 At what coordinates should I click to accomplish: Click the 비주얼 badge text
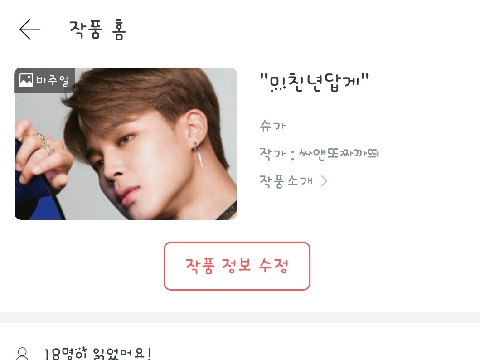point(53,80)
